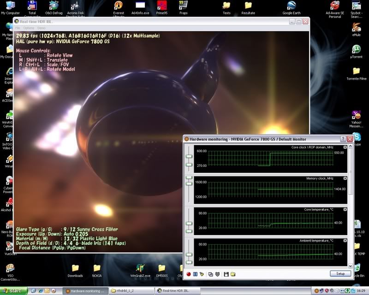Click the save floppy disk icon
The height and width of the screenshot is (295, 369).
tap(226, 274)
